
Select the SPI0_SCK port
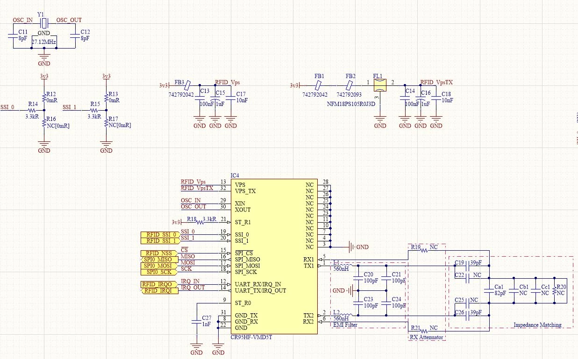coord(159,272)
